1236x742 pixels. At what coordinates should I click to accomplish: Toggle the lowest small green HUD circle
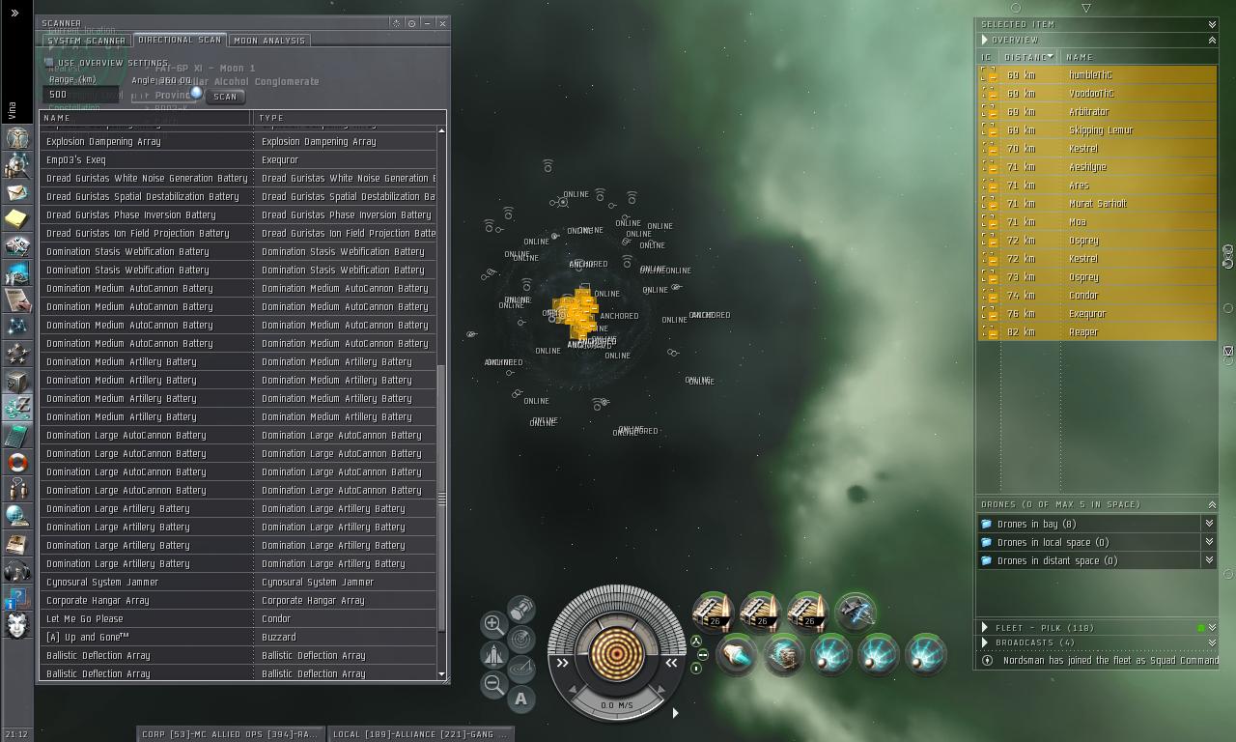[x=696, y=668]
